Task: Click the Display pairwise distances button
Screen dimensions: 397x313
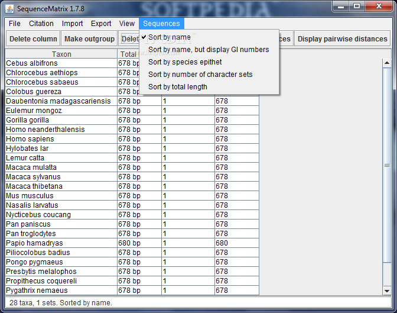Action: click(x=342, y=39)
